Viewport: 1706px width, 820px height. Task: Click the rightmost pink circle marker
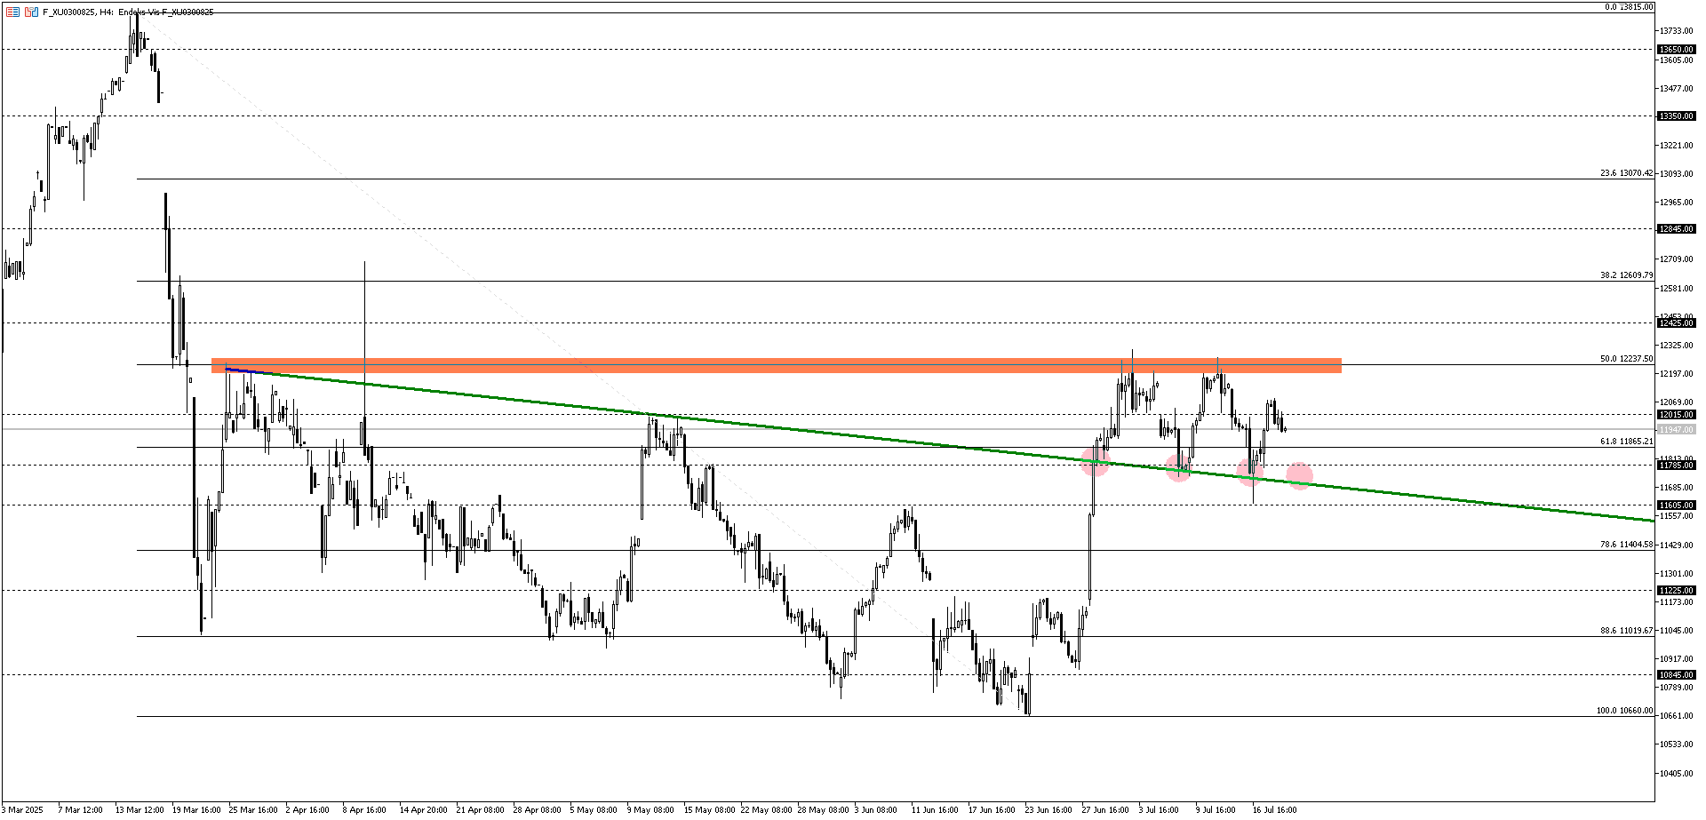click(1300, 476)
